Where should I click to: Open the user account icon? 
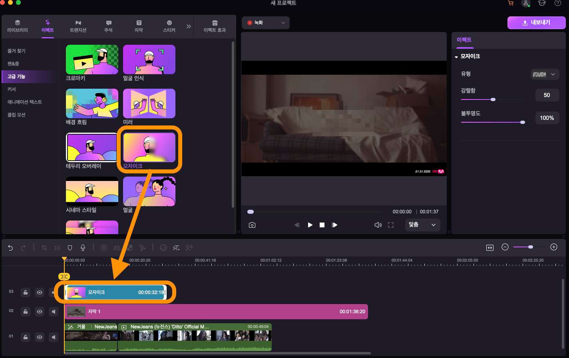(526, 3)
